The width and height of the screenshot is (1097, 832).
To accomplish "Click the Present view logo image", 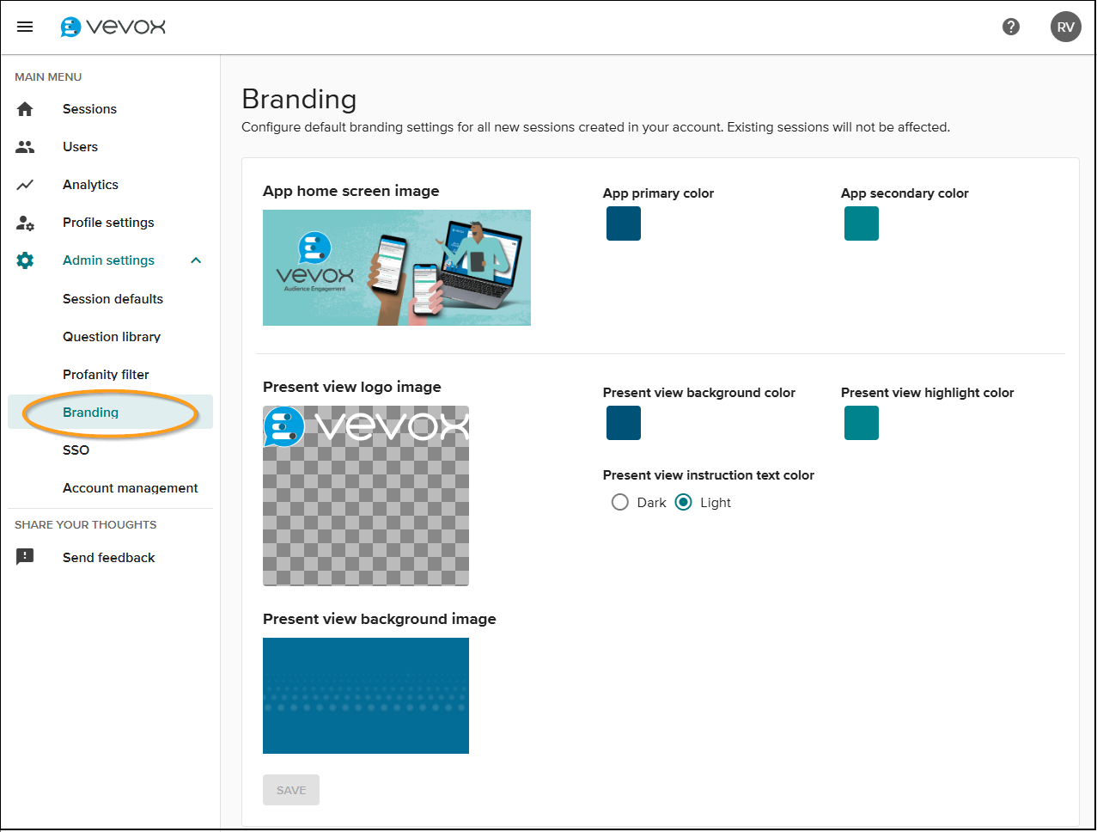I will click(366, 496).
